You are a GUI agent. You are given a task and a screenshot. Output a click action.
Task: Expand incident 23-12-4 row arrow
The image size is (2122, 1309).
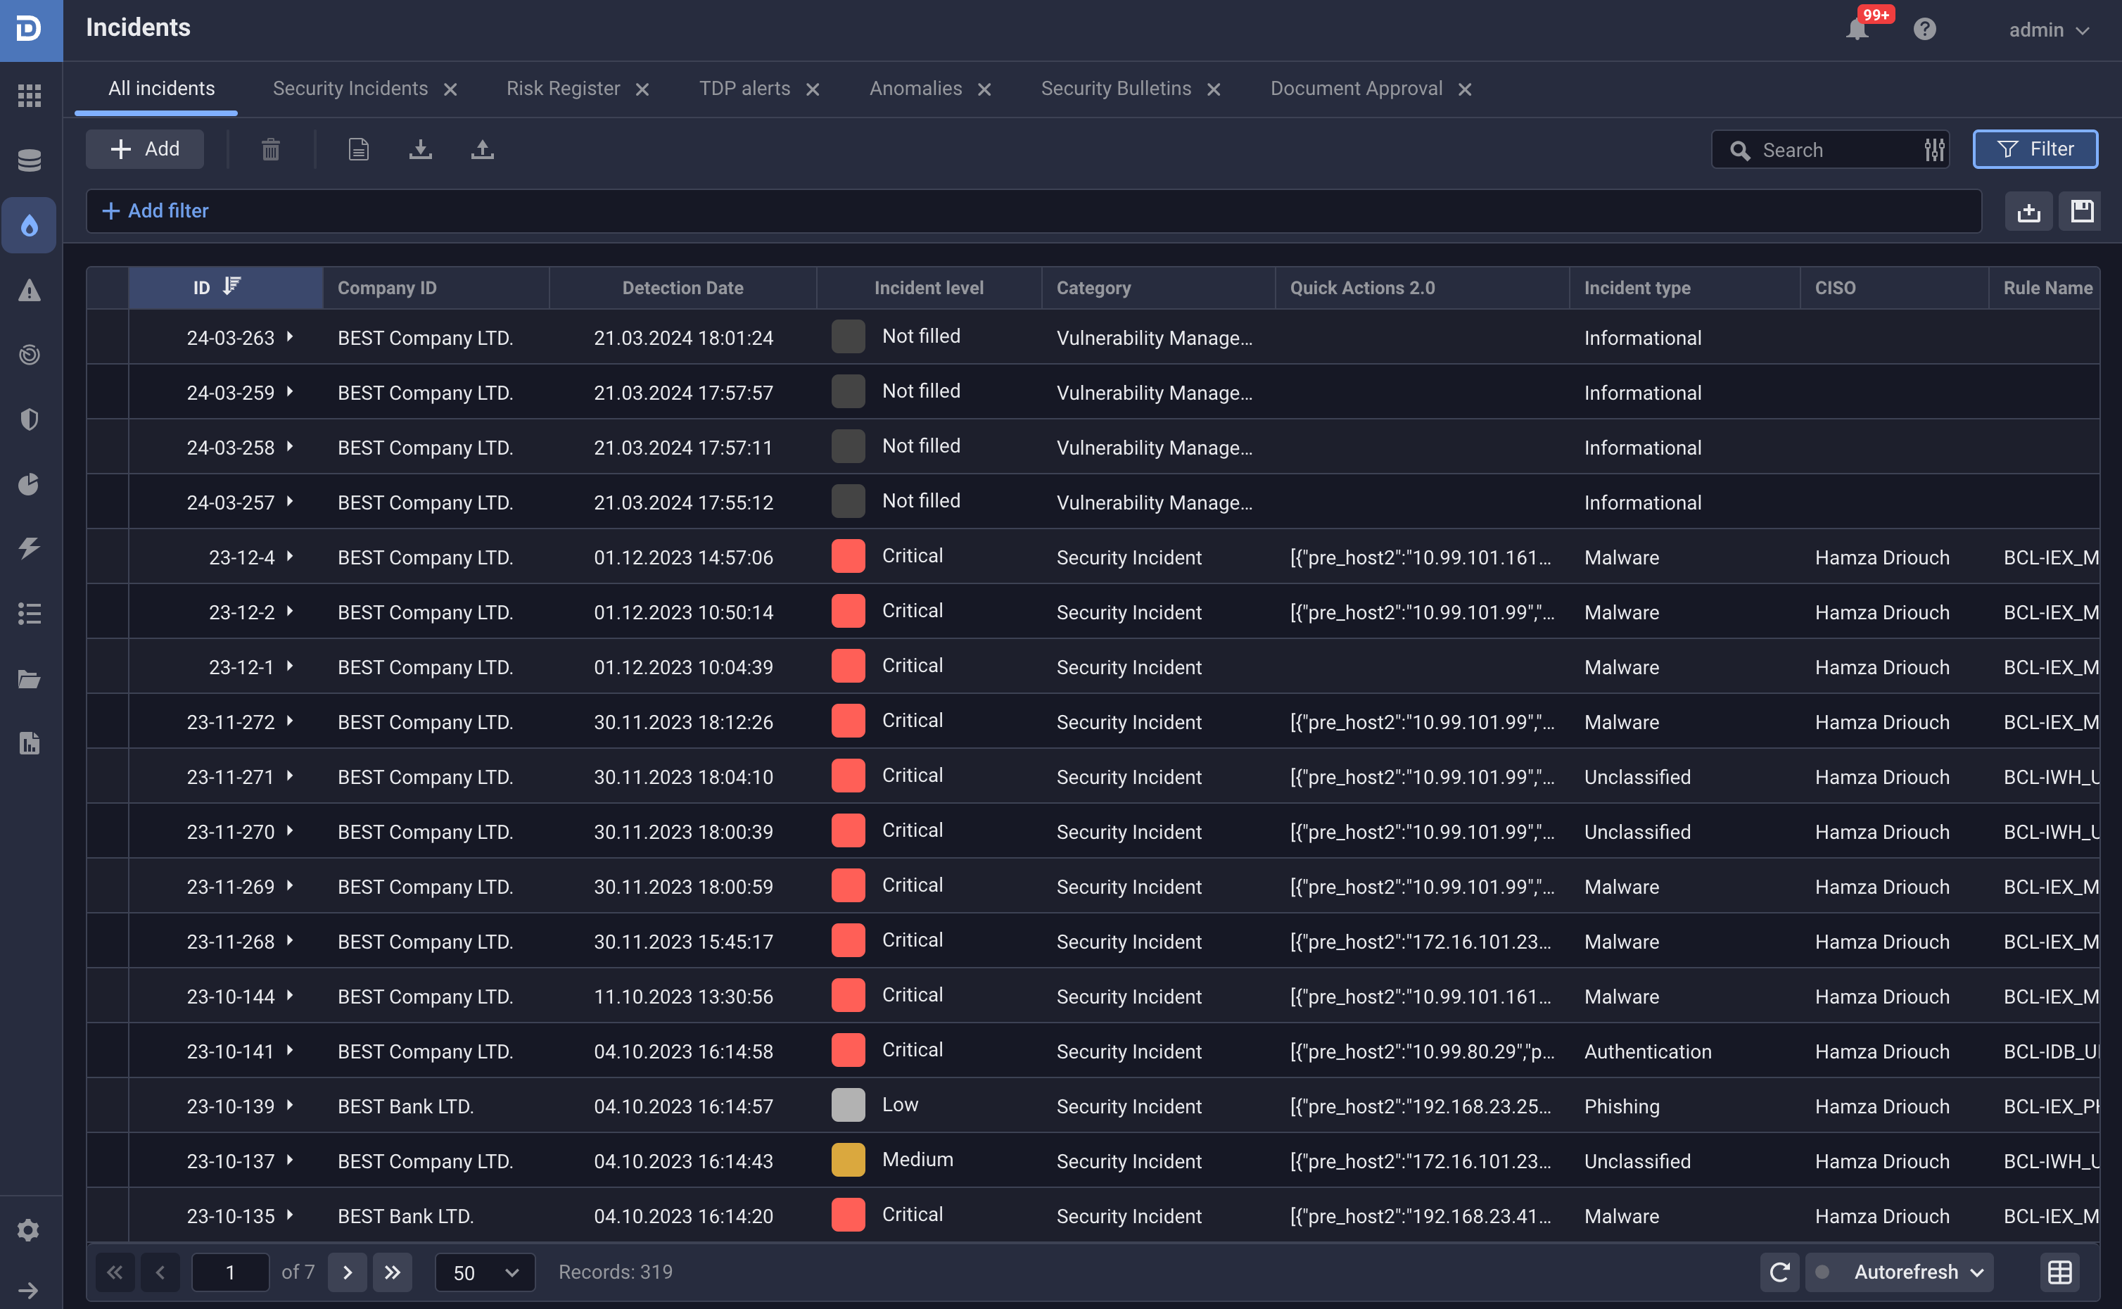point(290,557)
